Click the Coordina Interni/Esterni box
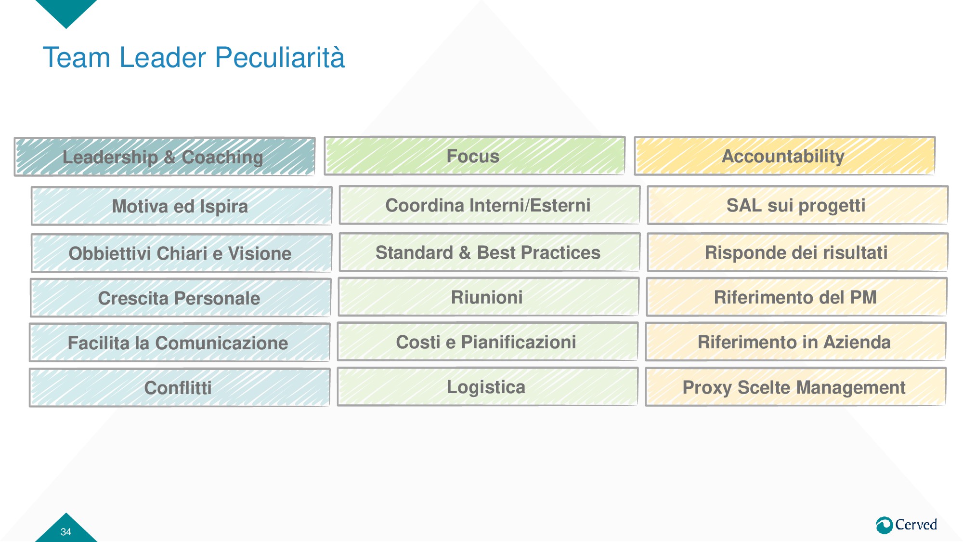 coord(489,205)
